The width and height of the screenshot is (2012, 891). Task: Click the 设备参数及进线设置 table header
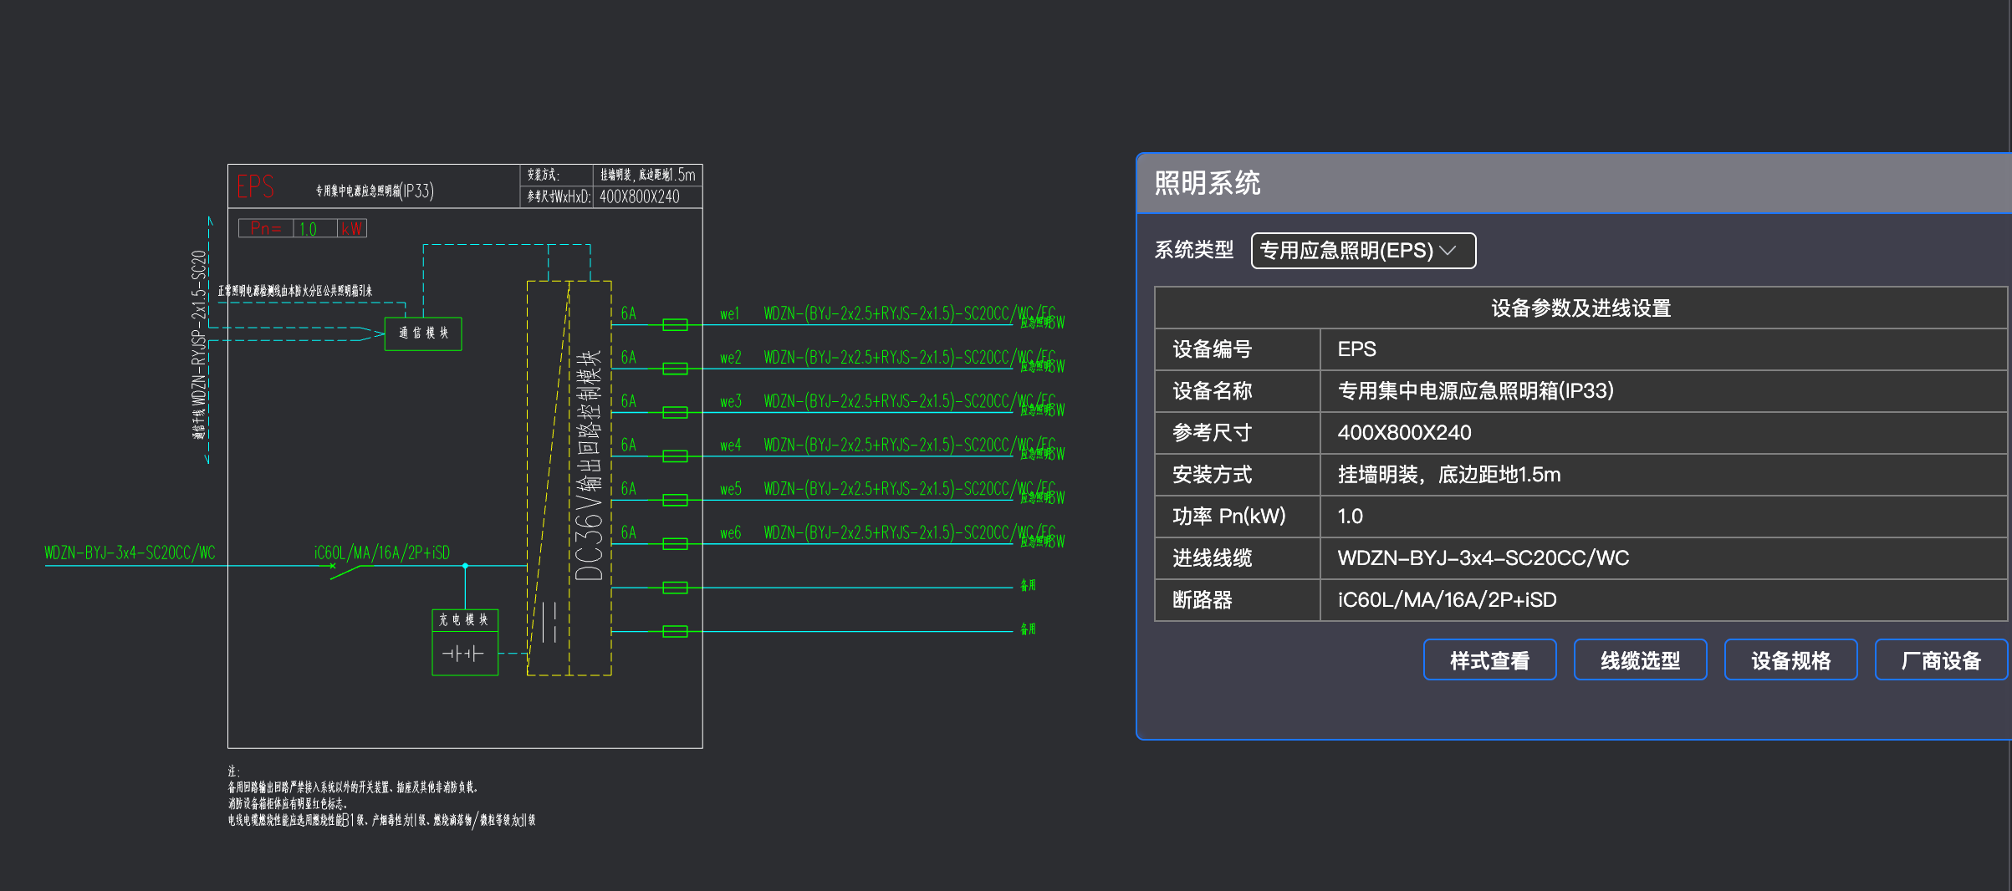click(x=1580, y=308)
